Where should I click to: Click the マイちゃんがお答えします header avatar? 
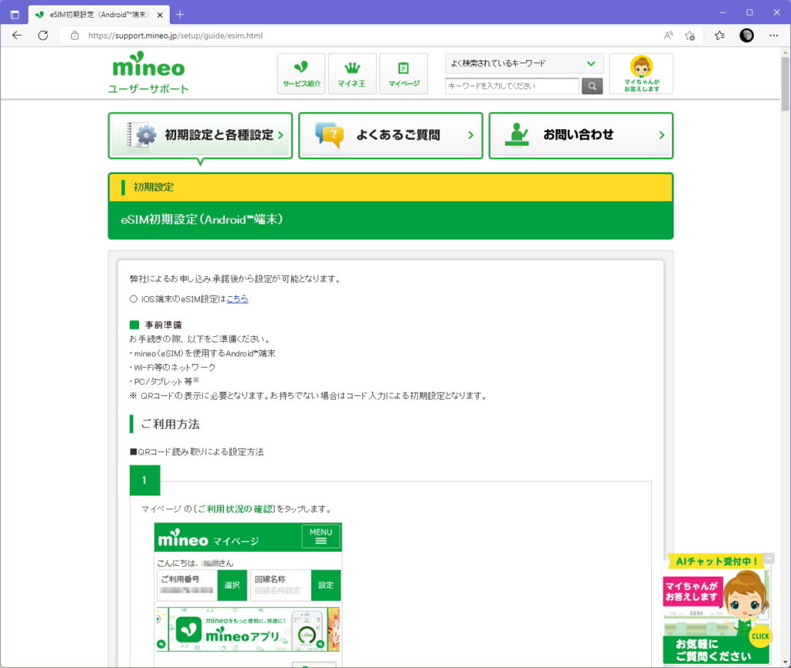(641, 73)
